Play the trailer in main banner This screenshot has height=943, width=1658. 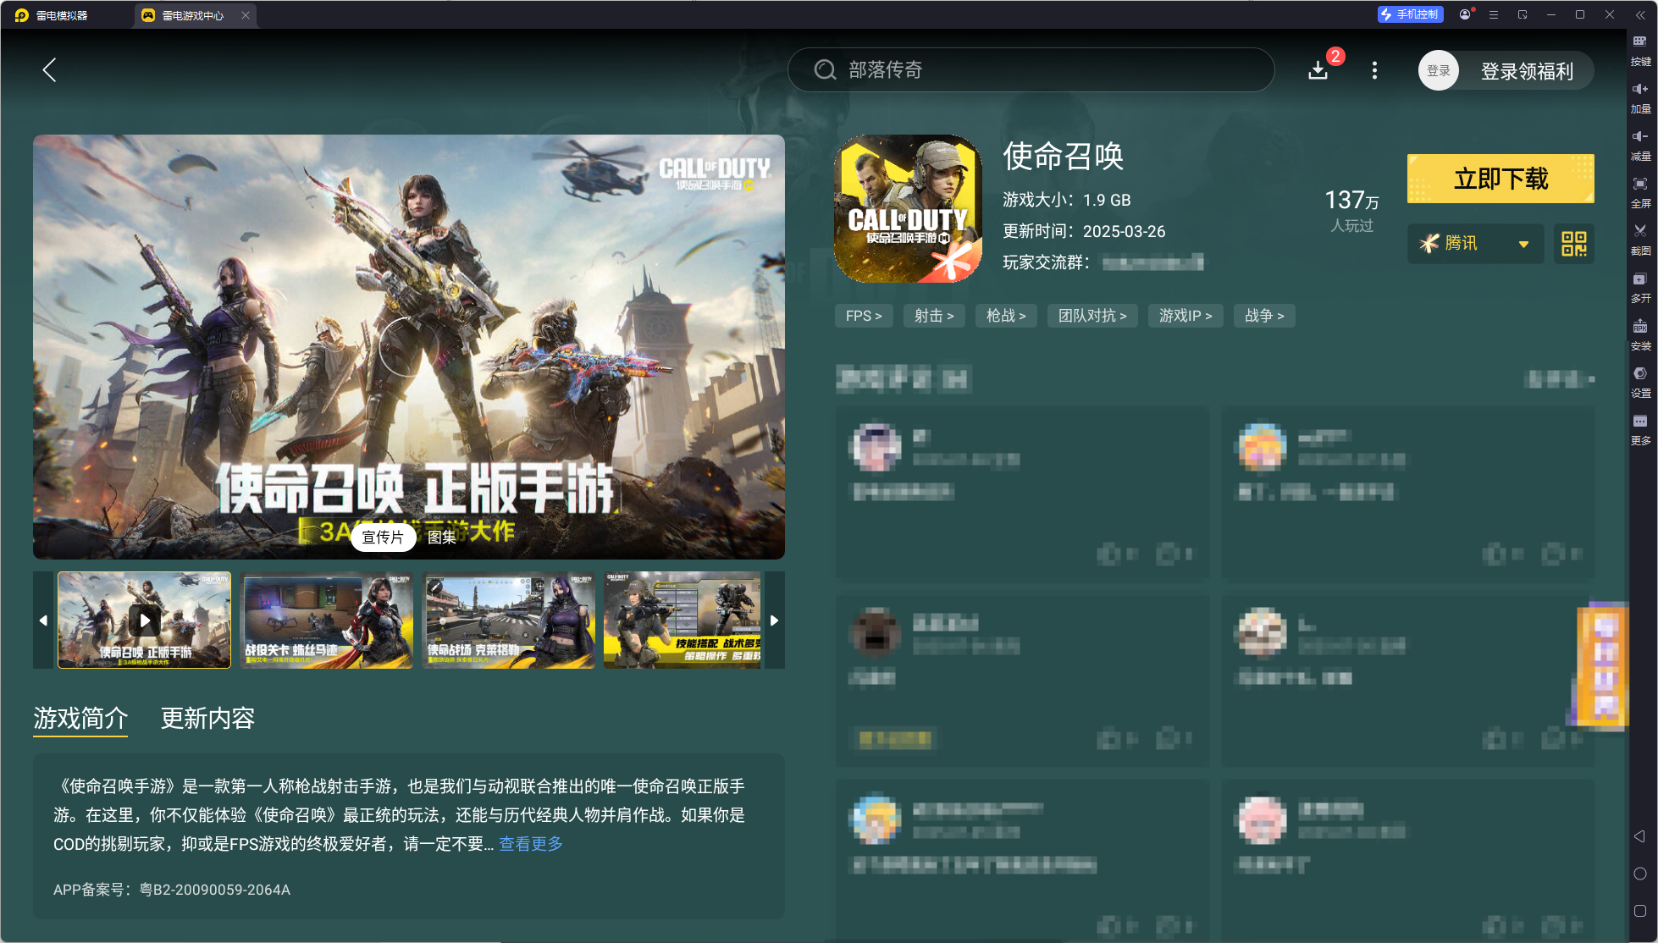pyautogui.click(x=408, y=346)
